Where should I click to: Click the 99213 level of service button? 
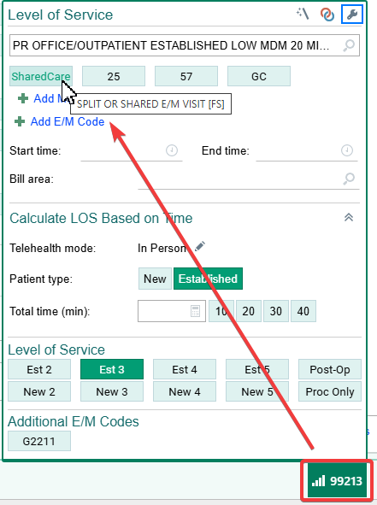pos(337,481)
